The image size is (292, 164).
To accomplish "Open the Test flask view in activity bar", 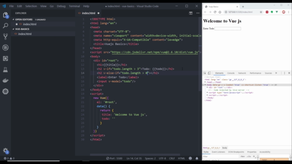I will point(5,70).
